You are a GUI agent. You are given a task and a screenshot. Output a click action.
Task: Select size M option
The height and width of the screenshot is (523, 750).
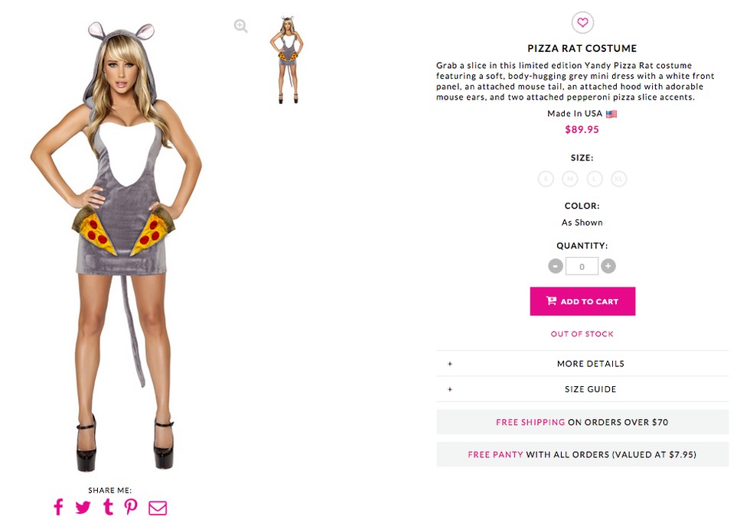click(569, 179)
